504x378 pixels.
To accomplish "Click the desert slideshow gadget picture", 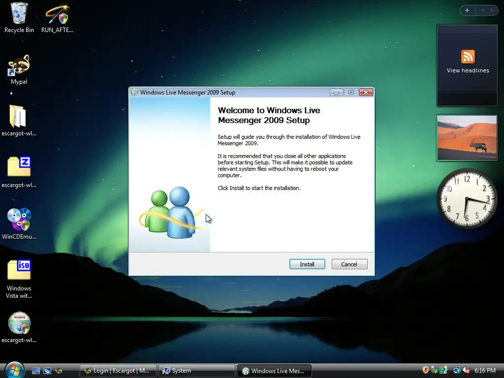I will [467, 138].
